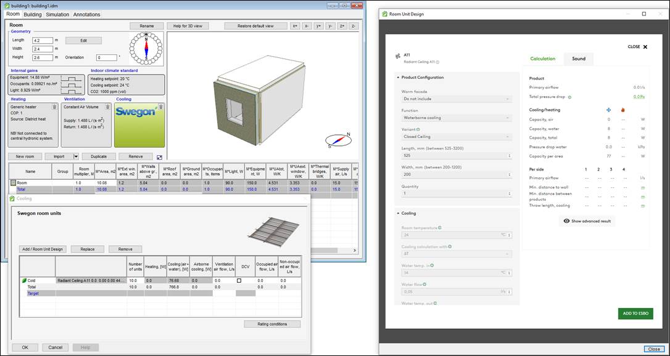The image size is (670, 356).
Task: Switch to the Sound tab
Action: [x=578, y=59]
